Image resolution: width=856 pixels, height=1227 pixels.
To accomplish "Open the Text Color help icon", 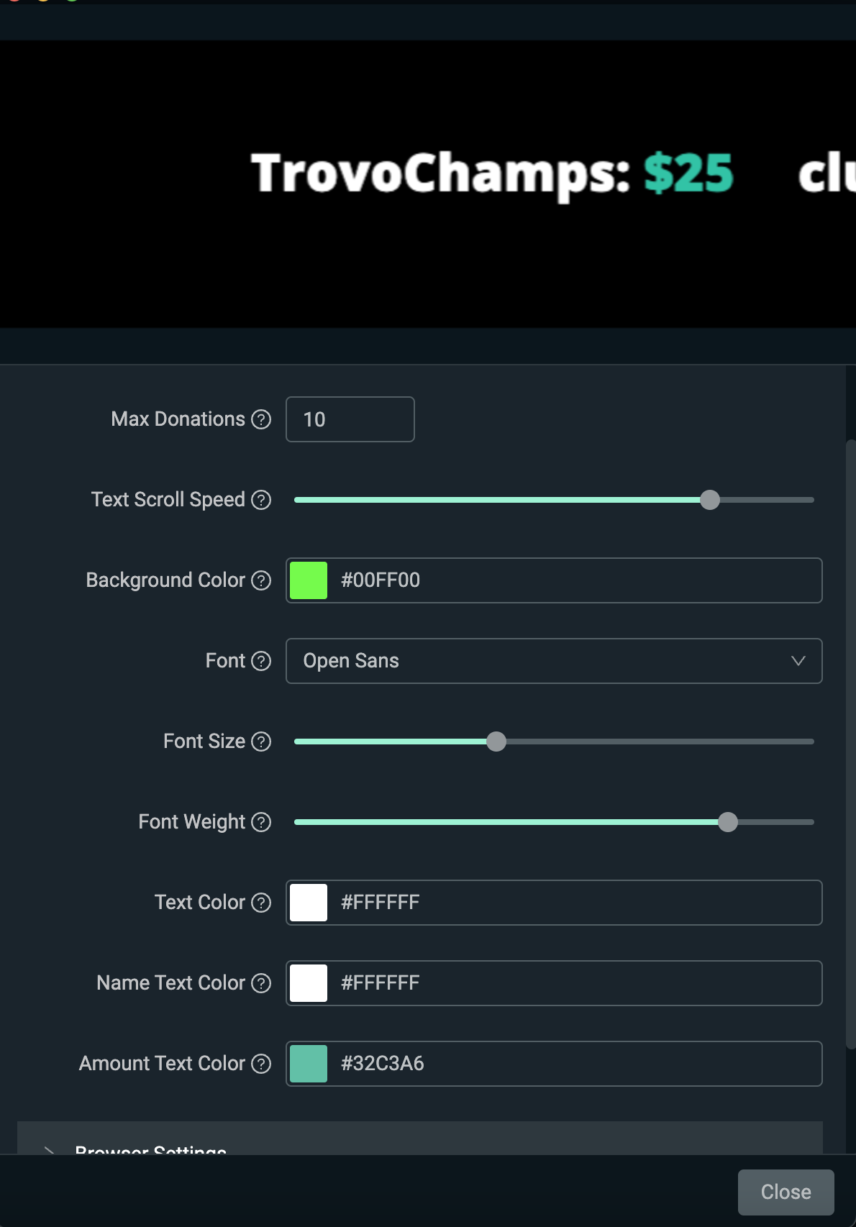I will tap(261, 903).
